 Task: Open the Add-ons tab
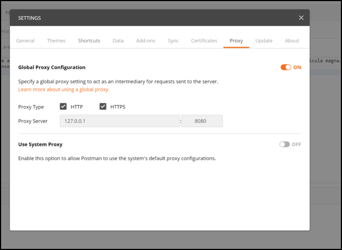145,41
